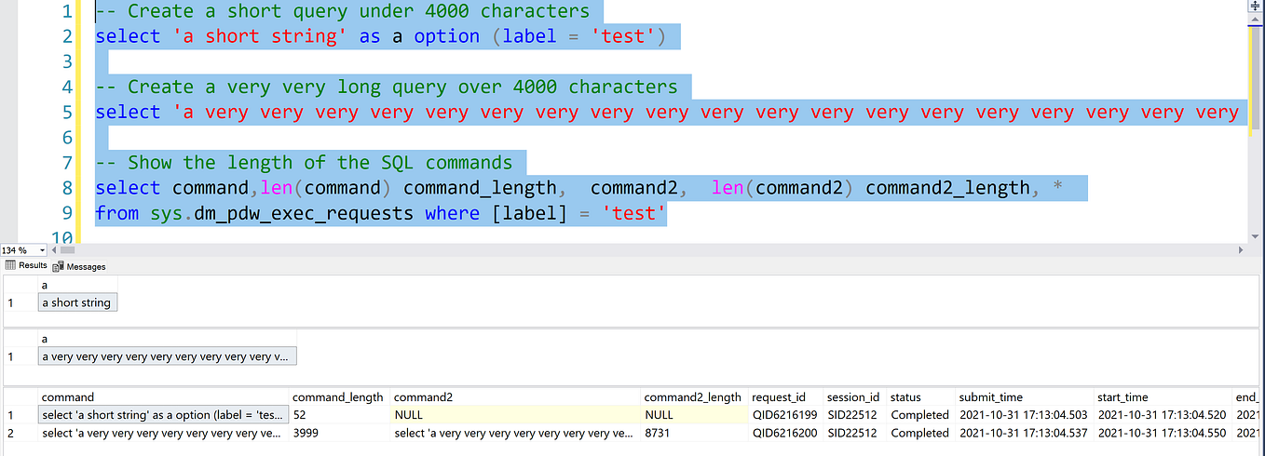Select cell with value 8731
This screenshot has width=1265, height=456.
[694, 433]
